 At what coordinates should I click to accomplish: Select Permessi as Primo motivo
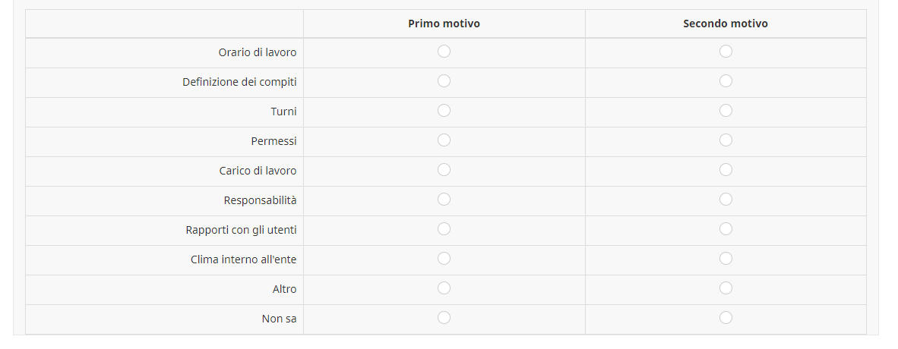tap(444, 140)
